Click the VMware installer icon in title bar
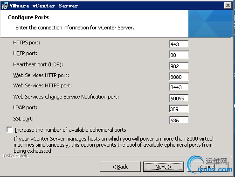The image size is (235, 177). point(5,6)
